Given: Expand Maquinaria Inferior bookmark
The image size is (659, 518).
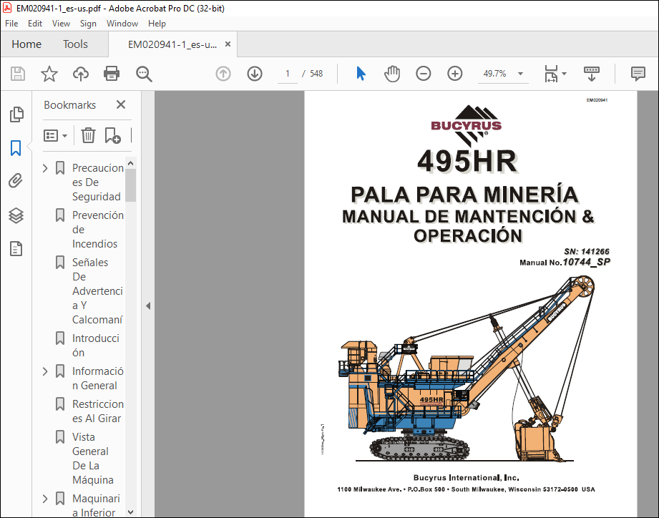Looking at the screenshot, I should click(45, 499).
